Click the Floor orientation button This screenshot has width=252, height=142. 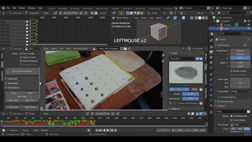[x=13, y=93]
